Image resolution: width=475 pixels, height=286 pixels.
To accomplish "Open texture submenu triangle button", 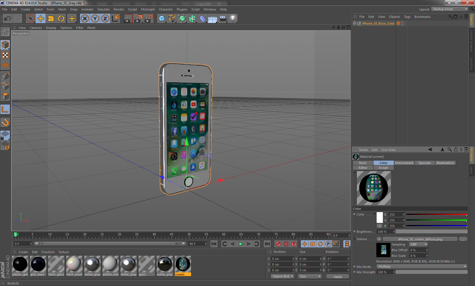I will tap(379, 239).
